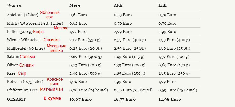235x107 pixels.
Task: Click the red В сумме annotation
Action: click(x=52, y=98)
